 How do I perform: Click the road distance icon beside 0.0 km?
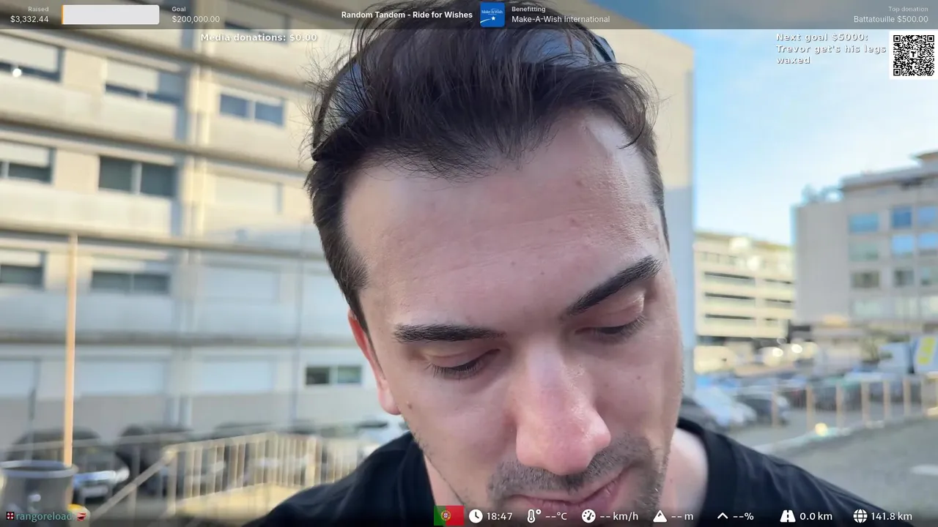click(788, 516)
